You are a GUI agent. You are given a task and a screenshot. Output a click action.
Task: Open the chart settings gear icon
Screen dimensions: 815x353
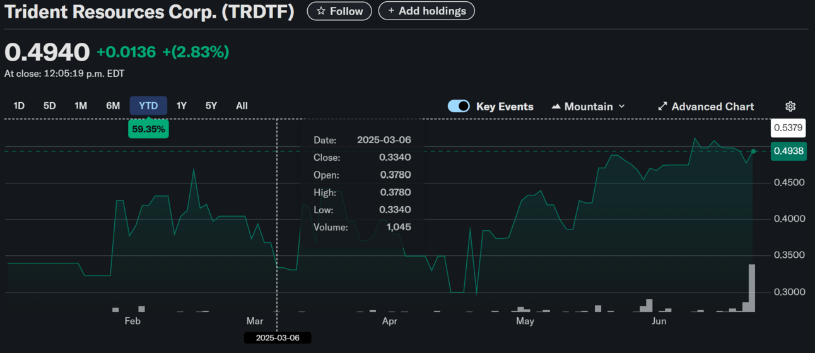790,107
